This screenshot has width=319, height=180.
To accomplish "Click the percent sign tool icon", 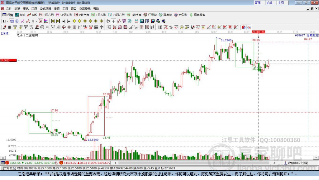I will point(171,27).
